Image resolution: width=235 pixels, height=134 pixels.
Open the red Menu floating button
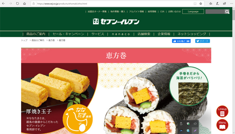click(x=222, y=125)
